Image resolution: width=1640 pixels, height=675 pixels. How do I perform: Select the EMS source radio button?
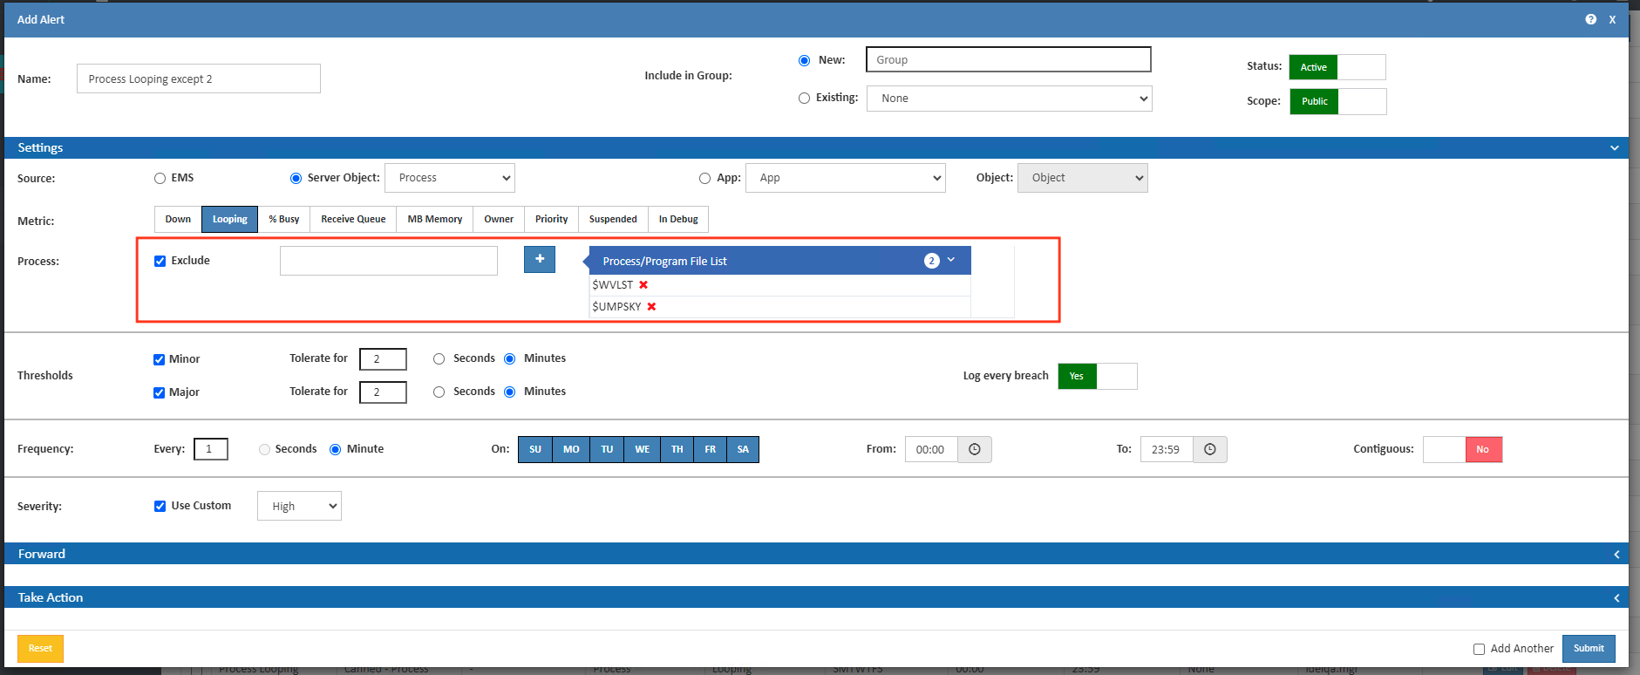pos(160,179)
